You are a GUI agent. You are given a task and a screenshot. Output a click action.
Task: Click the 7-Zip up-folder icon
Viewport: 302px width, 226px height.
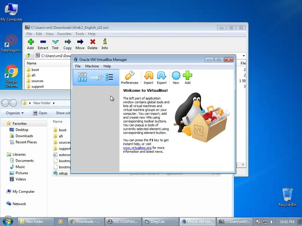tap(28, 56)
